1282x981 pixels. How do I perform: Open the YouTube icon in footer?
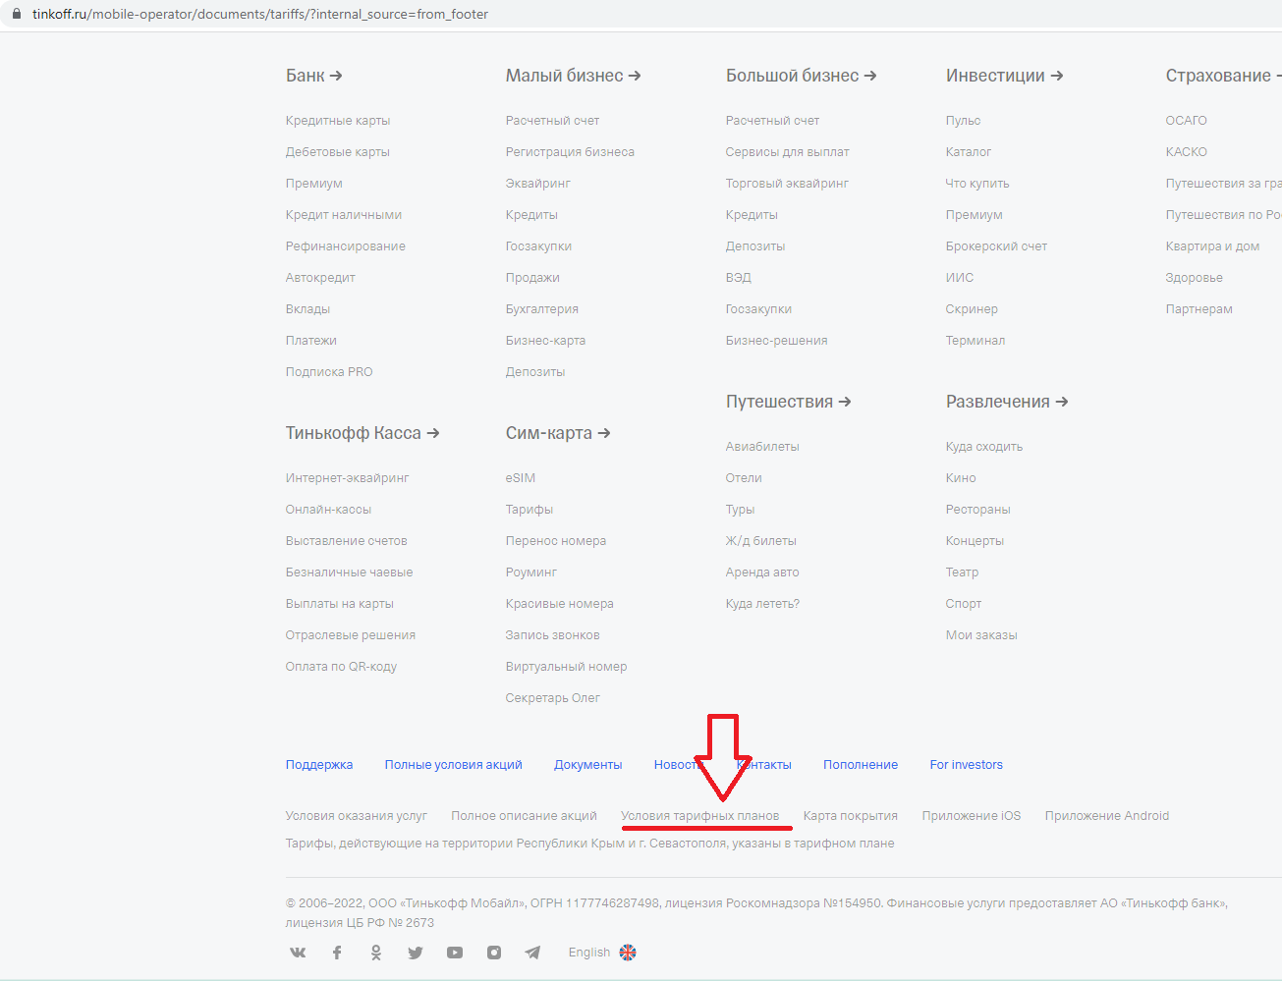(x=455, y=953)
